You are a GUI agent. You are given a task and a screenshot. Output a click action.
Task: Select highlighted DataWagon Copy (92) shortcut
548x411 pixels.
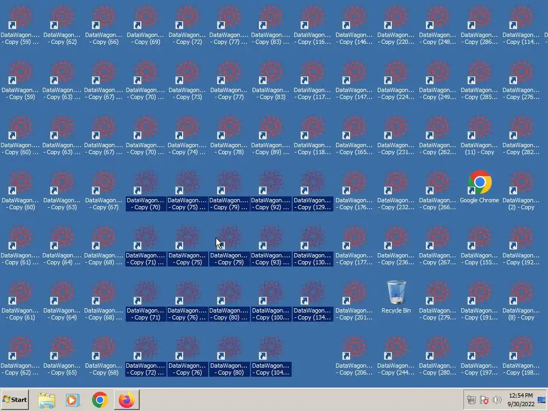(x=271, y=191)
